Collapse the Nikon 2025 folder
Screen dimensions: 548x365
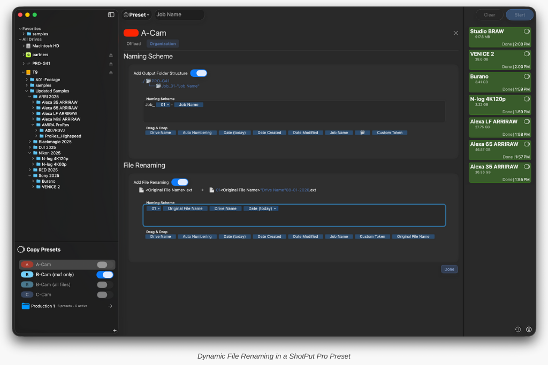pos(30,153)
